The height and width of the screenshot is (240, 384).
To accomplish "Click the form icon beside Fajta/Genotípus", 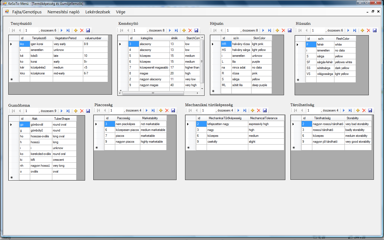I will [x=7, y=12].
